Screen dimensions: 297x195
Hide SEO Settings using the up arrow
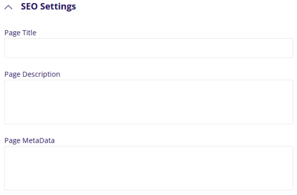(9, 7)
